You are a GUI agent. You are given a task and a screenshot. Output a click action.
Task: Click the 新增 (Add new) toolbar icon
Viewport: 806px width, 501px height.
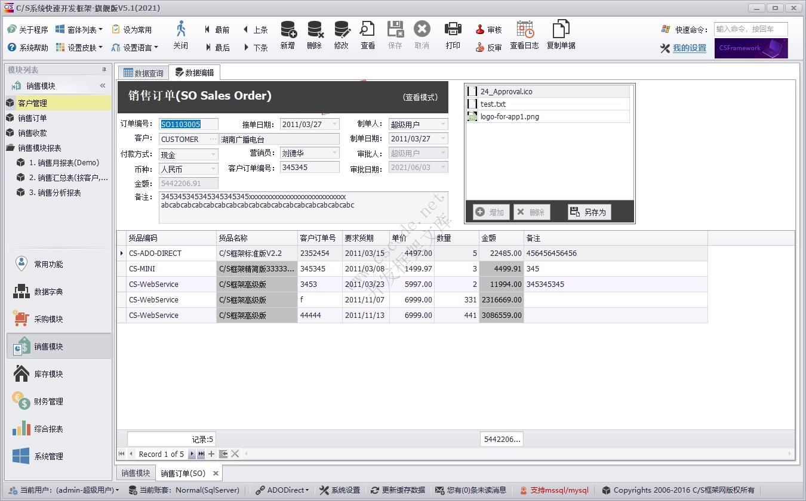288,30
